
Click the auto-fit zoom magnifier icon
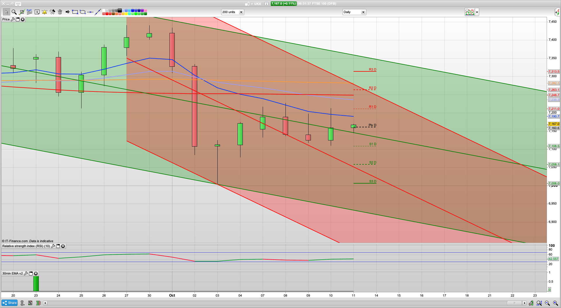539,303
